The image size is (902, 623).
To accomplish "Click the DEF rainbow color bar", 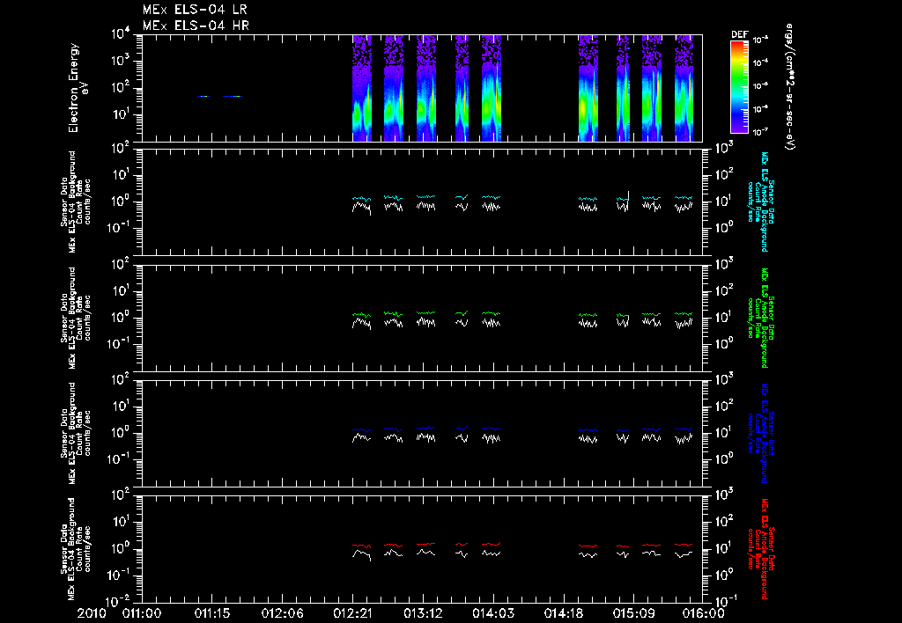I will pos(739,87).
